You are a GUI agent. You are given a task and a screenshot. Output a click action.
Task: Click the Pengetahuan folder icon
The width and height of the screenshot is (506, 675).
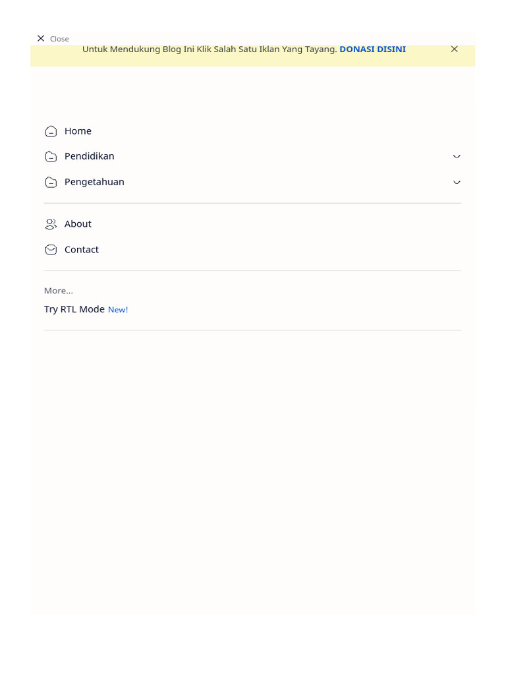[51, 182]
